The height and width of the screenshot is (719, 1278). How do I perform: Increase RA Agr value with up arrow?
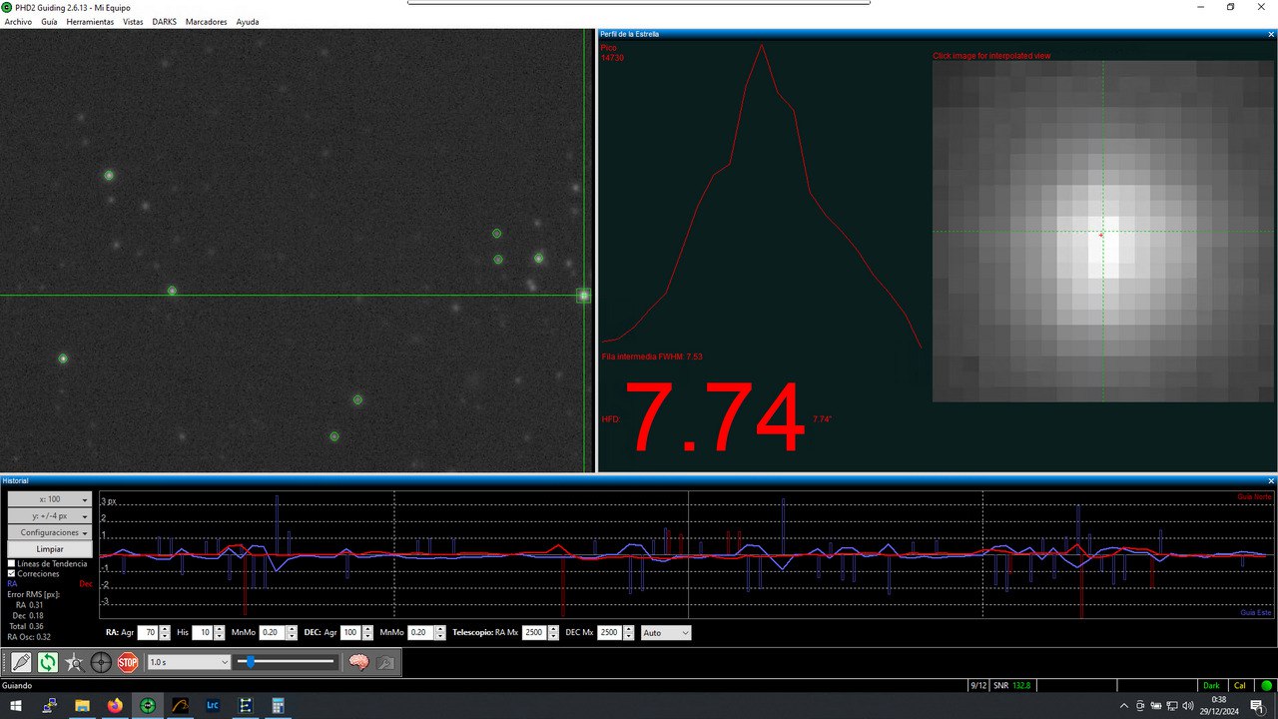(x=165, y=629)
